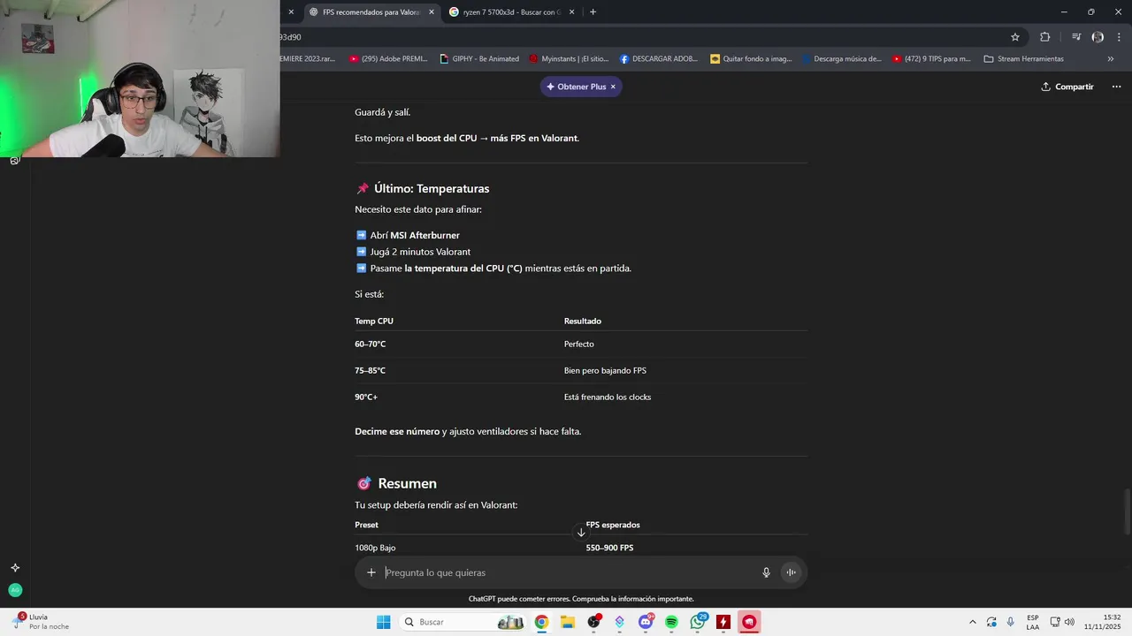Open Spotify from the taskbar
1132x636 pixels.
pyautogui.click(x=671, y=622)
